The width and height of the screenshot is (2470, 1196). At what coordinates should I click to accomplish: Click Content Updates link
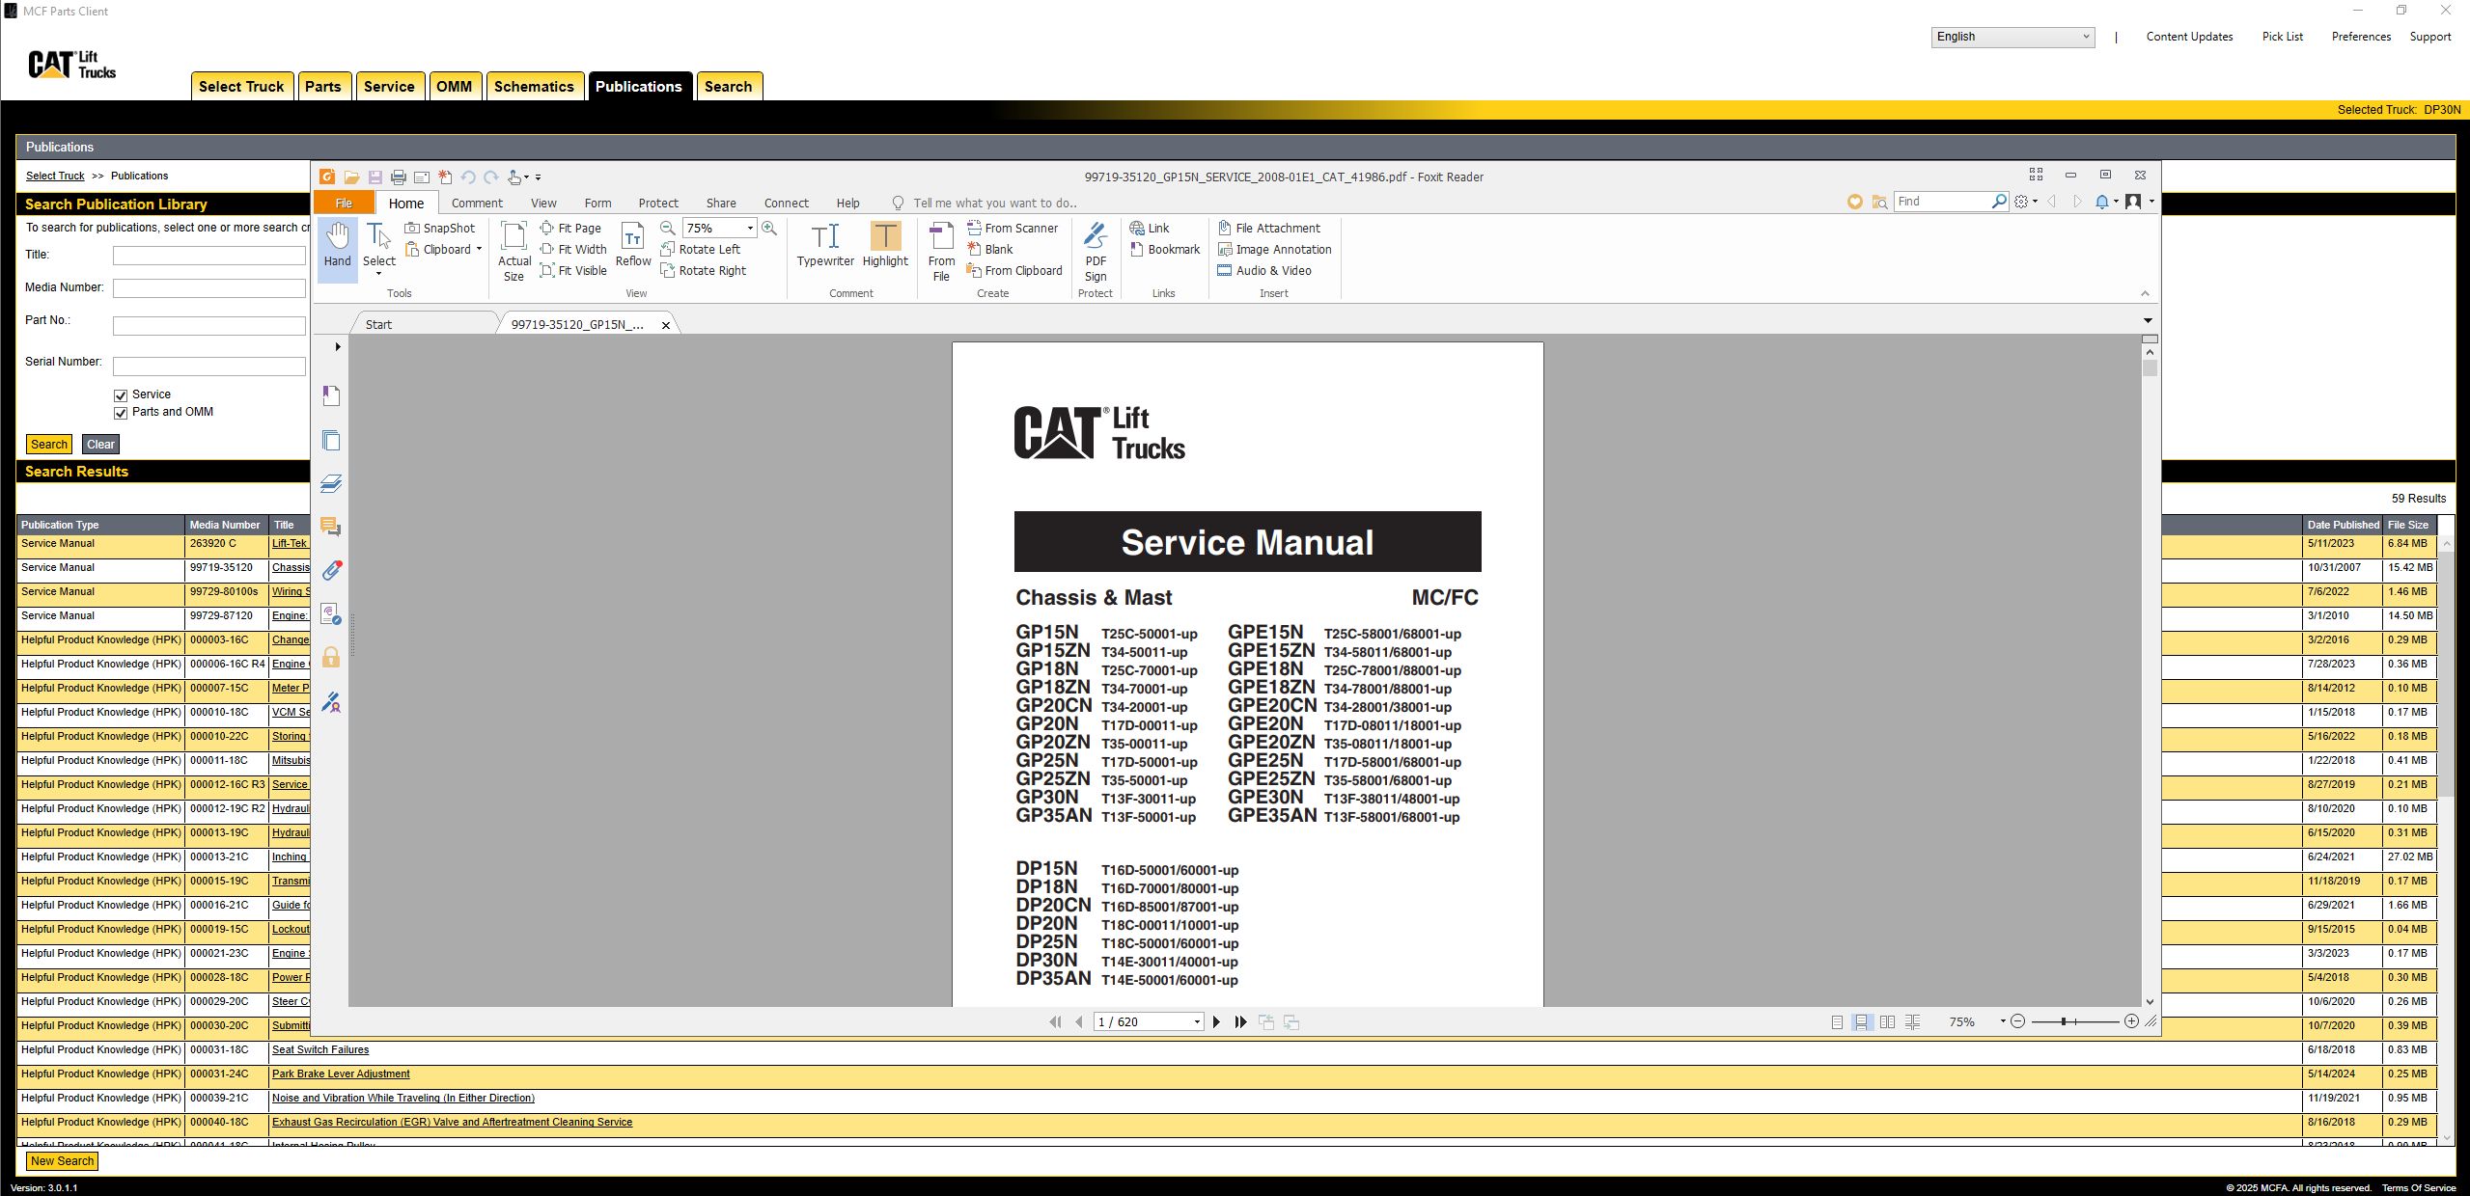click(x=2189, y=37)
